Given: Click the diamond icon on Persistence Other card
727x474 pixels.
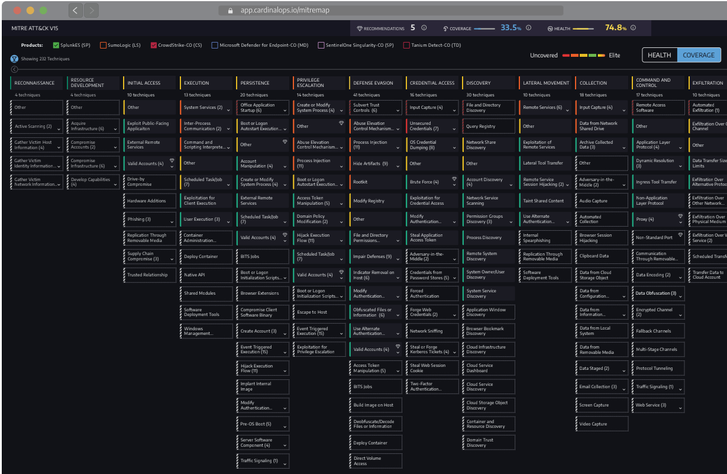Looking at the screenshot, I should pyautogui.click(x=285, y=142).
